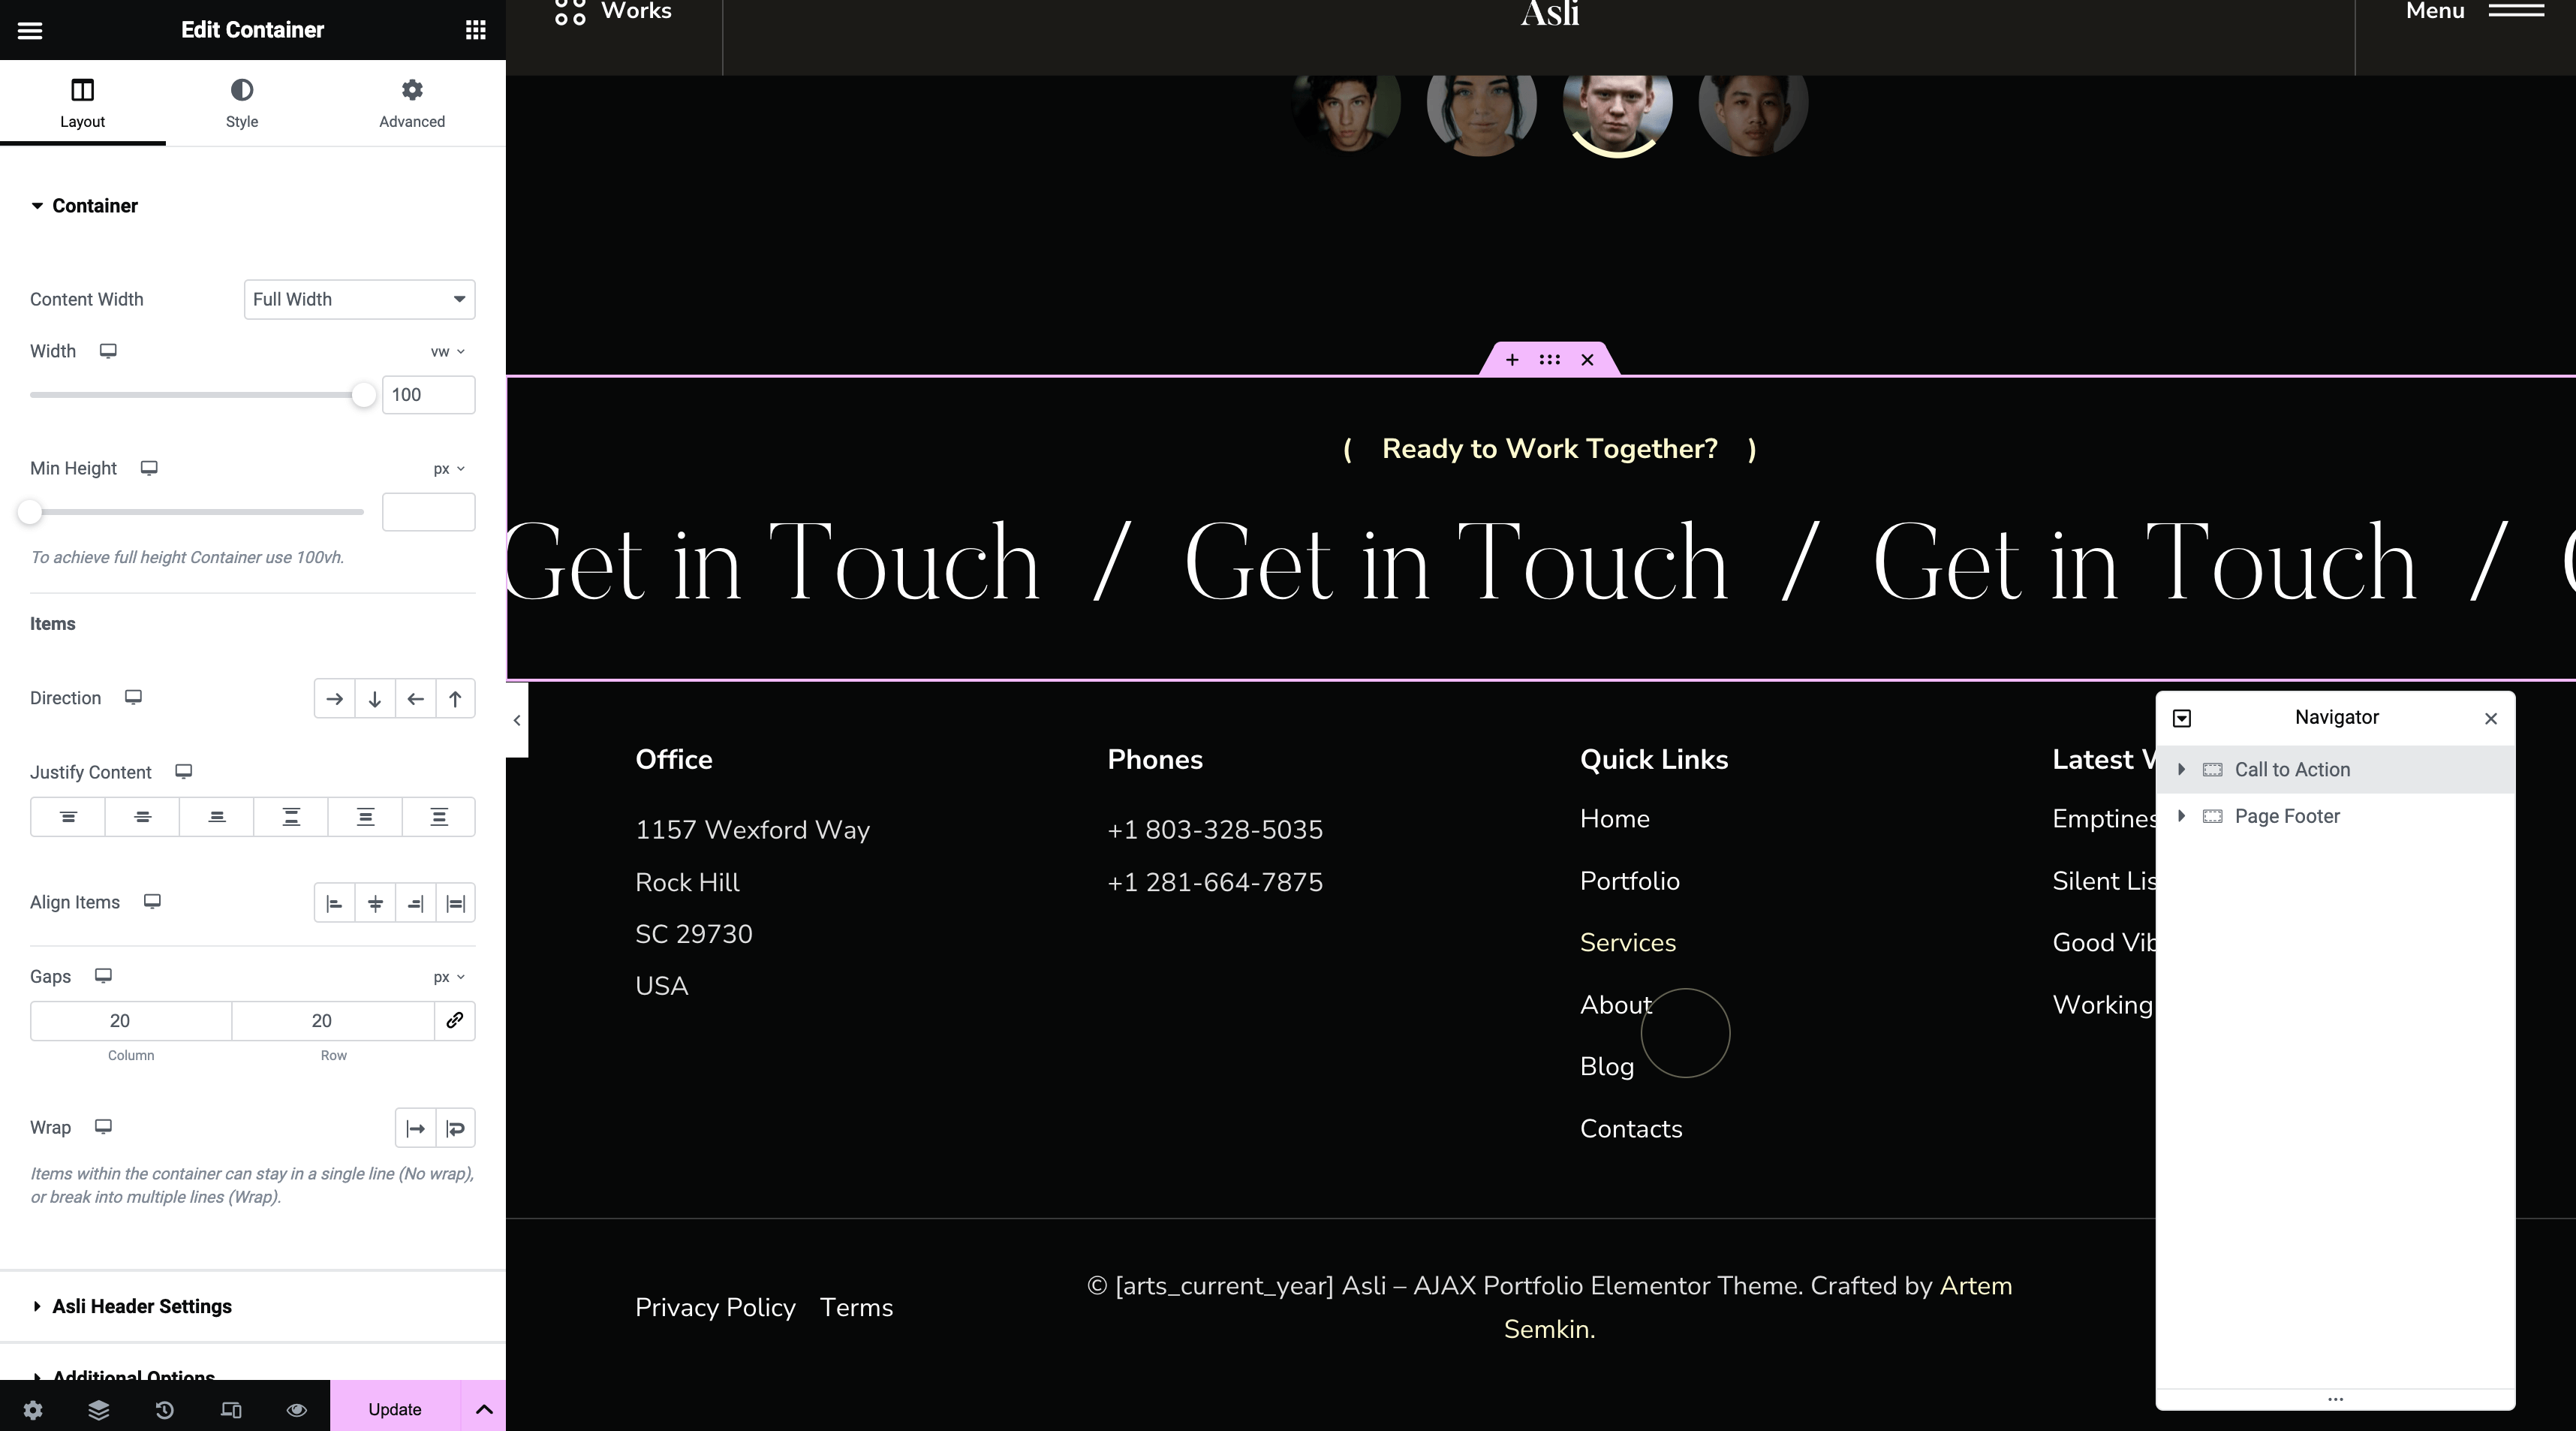Delete the container using its handle X icon
Viewport: 2576px width, 1431px height.
click(1587, 360)
